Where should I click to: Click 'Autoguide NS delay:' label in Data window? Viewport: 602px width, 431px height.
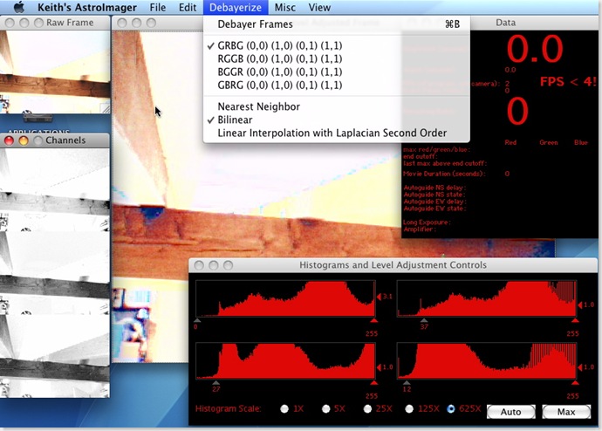[x=434, y=188]
